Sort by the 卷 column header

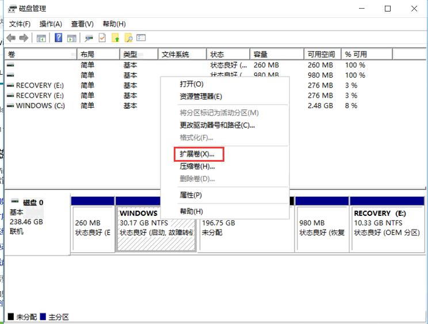pos(41,54)
